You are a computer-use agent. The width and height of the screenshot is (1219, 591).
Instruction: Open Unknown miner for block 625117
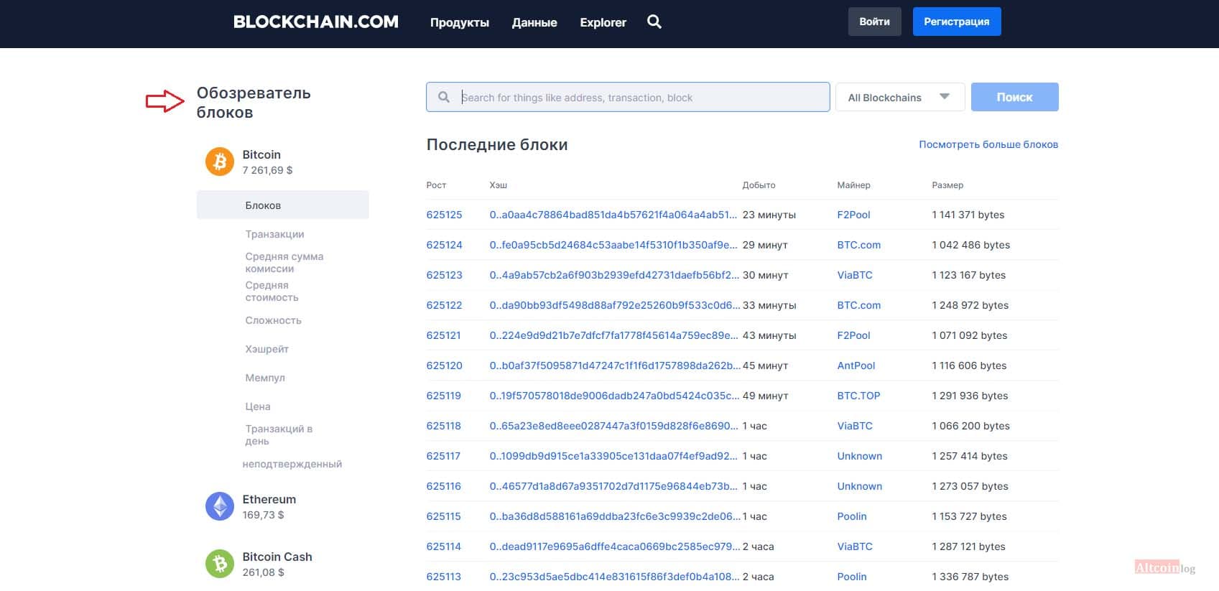click(859, 456)
